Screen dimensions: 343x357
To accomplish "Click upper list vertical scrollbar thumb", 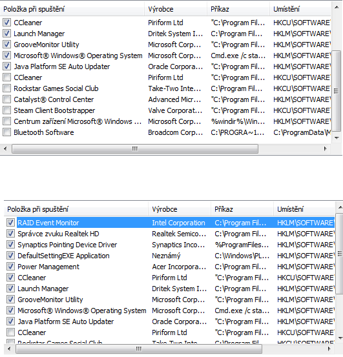I will (336, 91).
